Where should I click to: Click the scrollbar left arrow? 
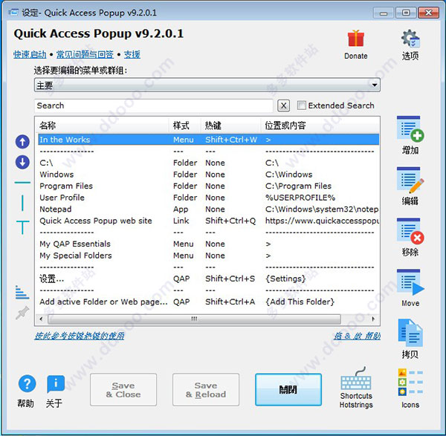click(41, 319)
